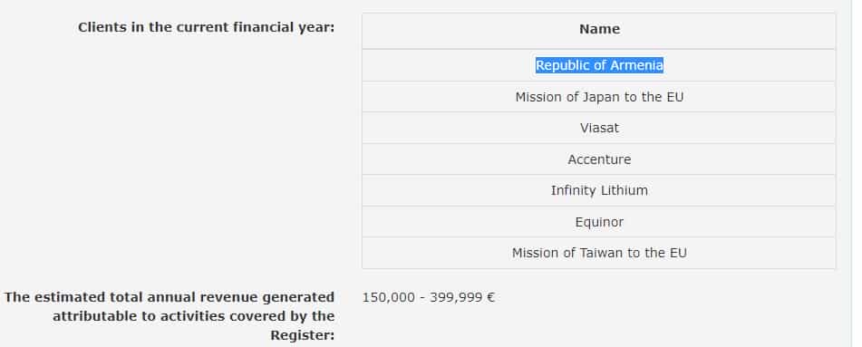Click the Infinity Lithium client entry
862x347 pixels.
click(x=598, y=190)
